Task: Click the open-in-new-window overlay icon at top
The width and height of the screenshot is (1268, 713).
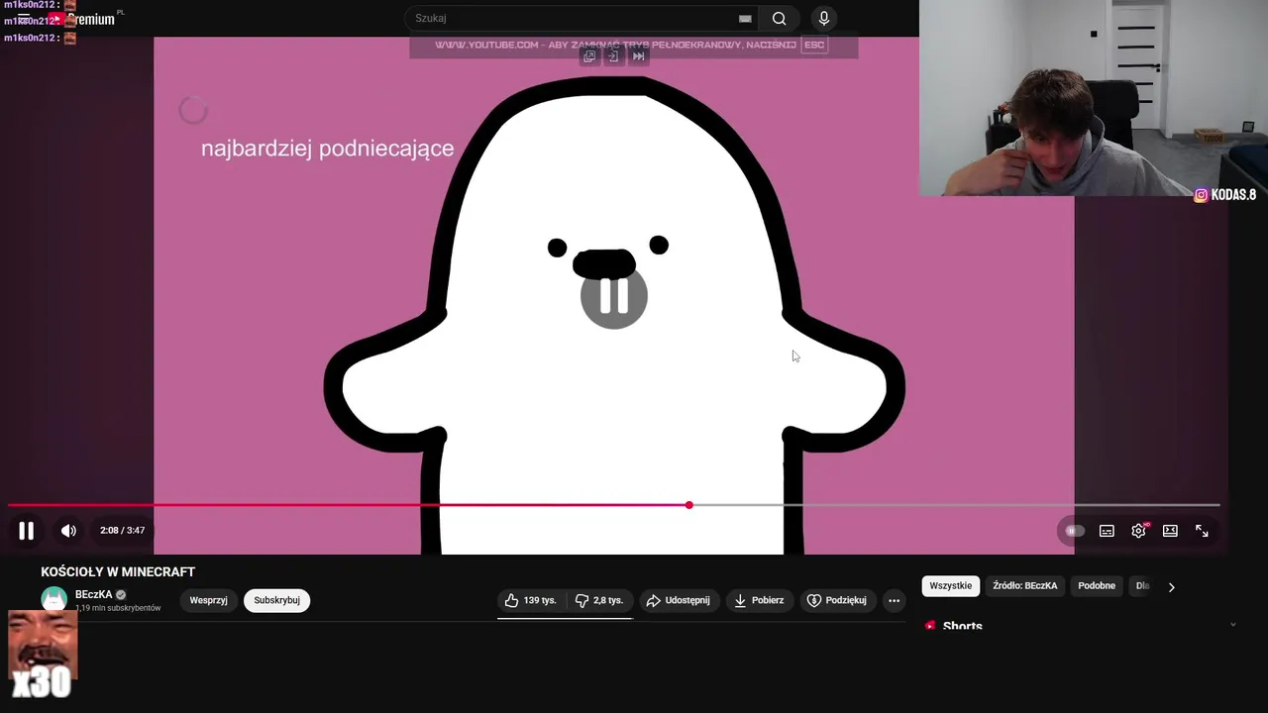Action: (589, 56)
